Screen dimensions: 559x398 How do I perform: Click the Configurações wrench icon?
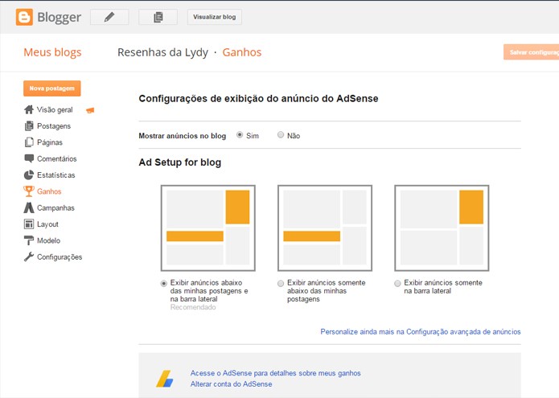pos(29,257)
